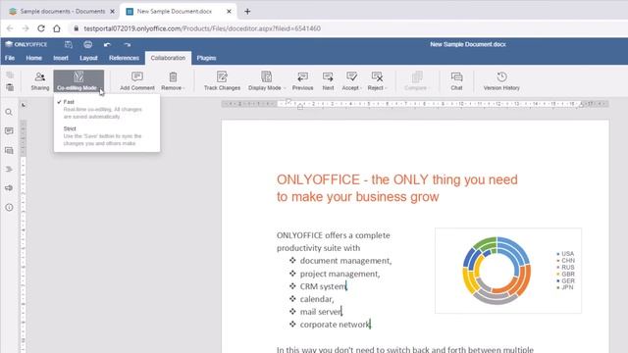Switch to the Home tab
The height and width of the screenshot is (353, 628).
pyautogui.click(x=33, y=58)
